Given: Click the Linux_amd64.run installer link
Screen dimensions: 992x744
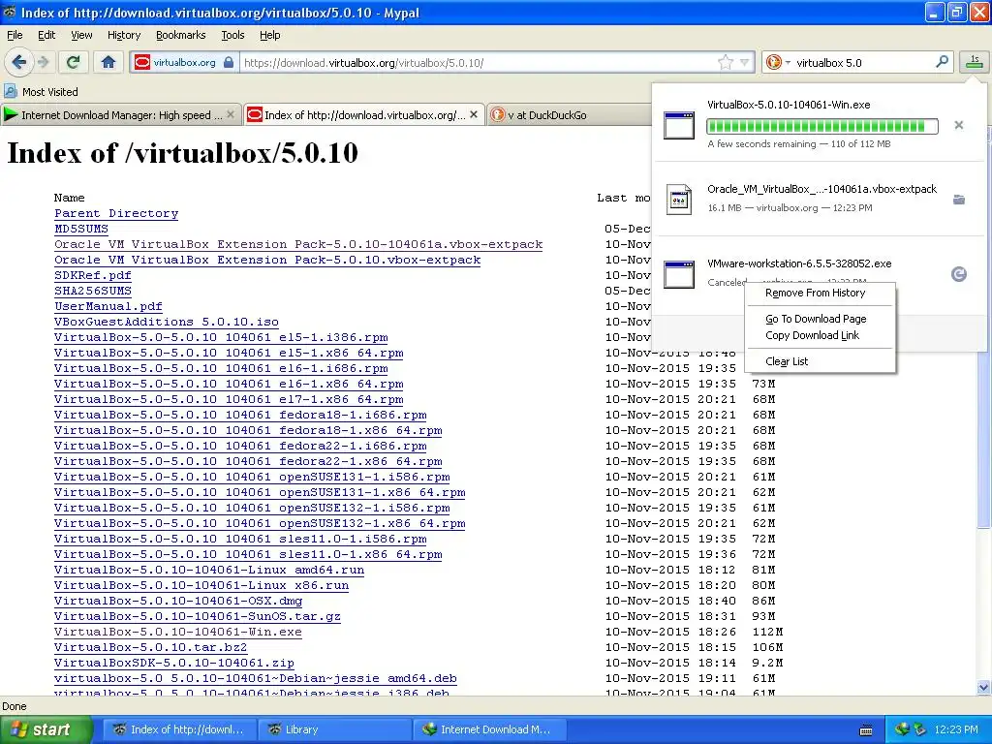Looking at the screenshot, I should coord(209,570).
